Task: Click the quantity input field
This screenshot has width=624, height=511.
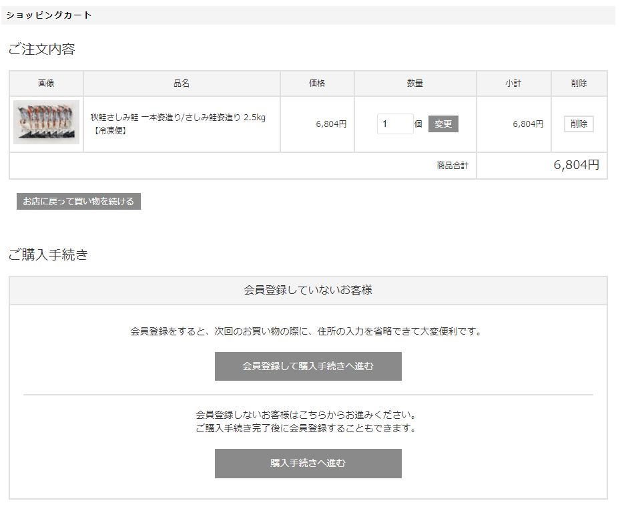Action: click(x=394, y=124)
